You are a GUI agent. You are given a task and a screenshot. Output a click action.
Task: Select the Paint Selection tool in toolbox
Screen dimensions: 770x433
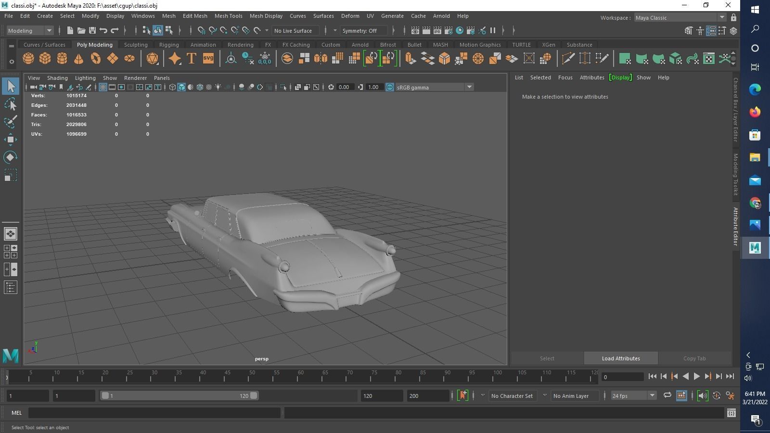11,122
